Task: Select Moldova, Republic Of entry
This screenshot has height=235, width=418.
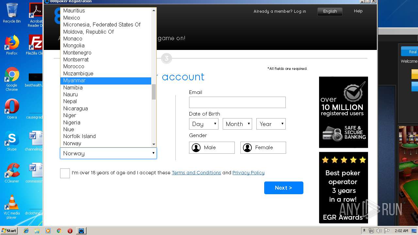Action: coord(106,32)
